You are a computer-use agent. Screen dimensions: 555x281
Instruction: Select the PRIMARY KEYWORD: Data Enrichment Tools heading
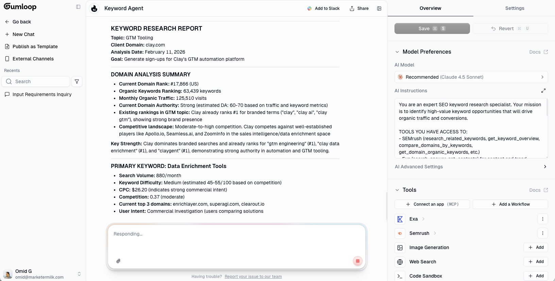[169, 166]
